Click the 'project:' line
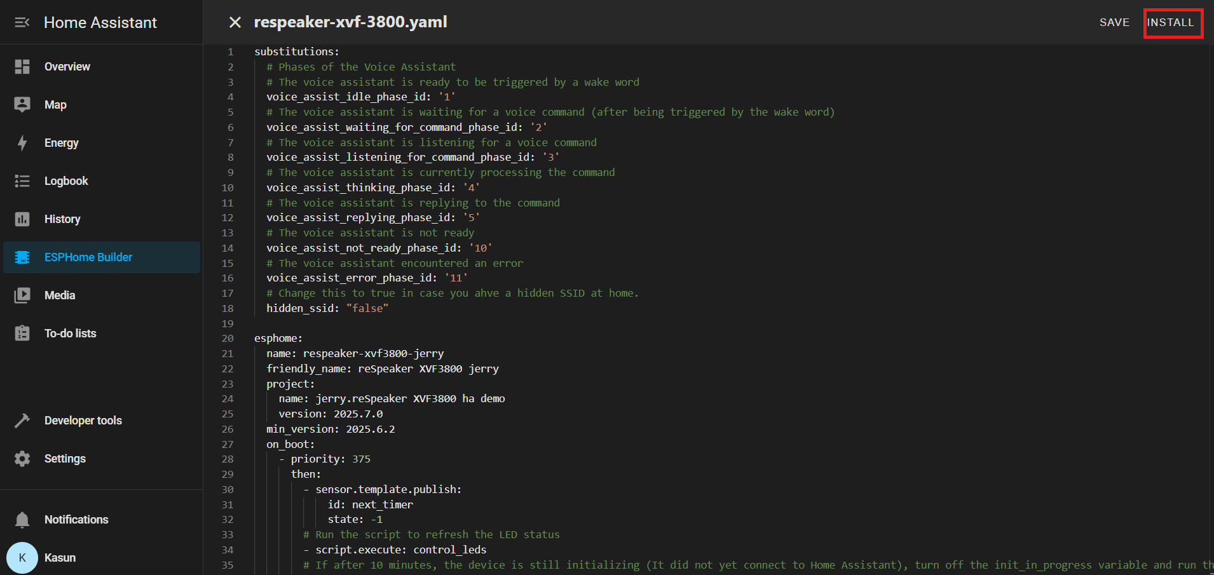The image size is (1214, 575). click(x=290, y=384)
